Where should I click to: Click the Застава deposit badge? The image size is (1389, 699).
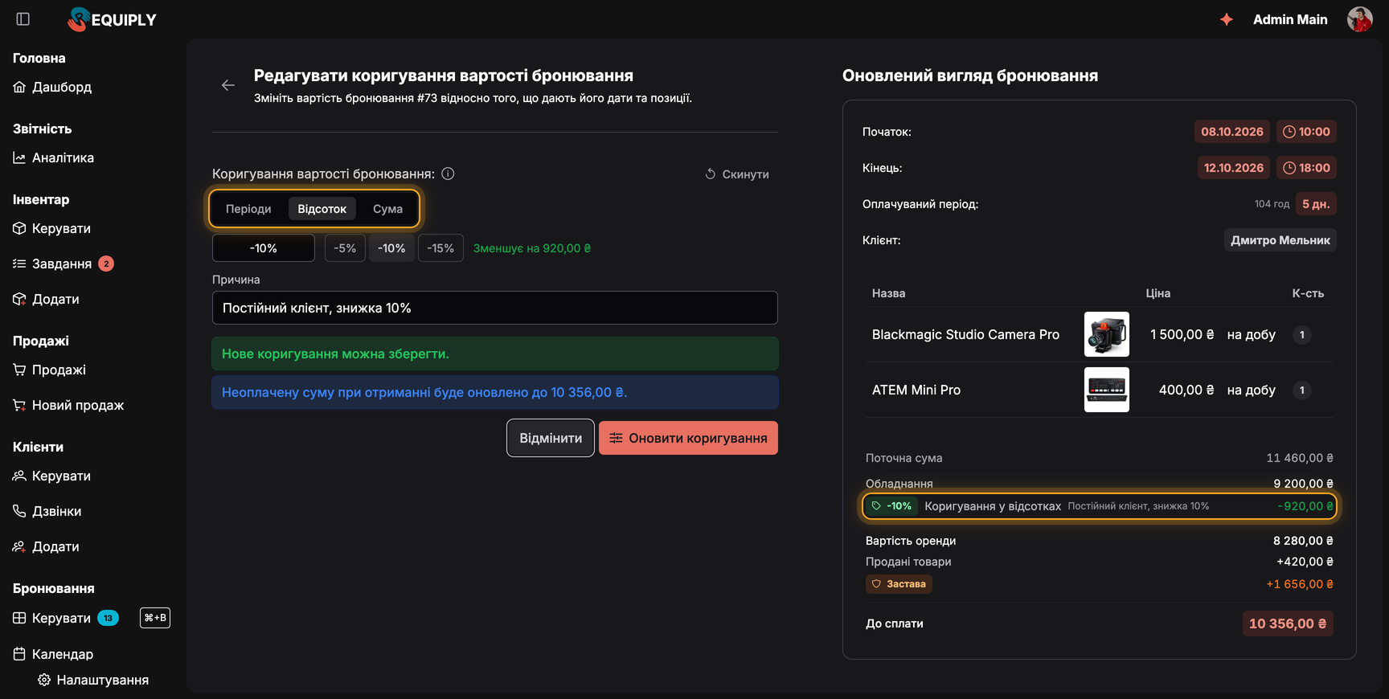899,584
